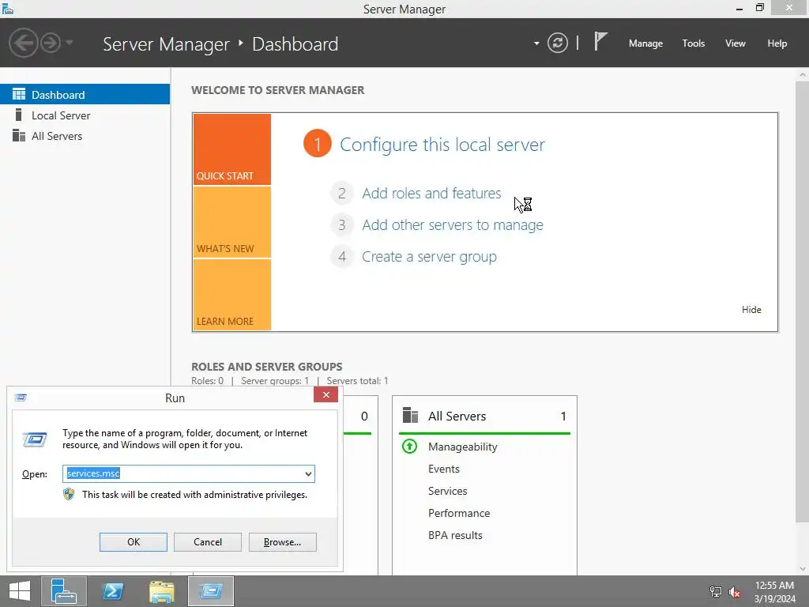The height and width of the screenshot is (607, 809).
Task: Hide the welcome tile via the Hide link
Action: point(751,310)
